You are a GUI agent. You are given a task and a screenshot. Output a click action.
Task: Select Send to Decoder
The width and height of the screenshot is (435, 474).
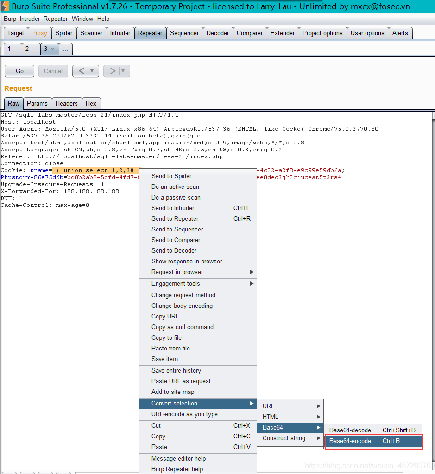[198, 250]
